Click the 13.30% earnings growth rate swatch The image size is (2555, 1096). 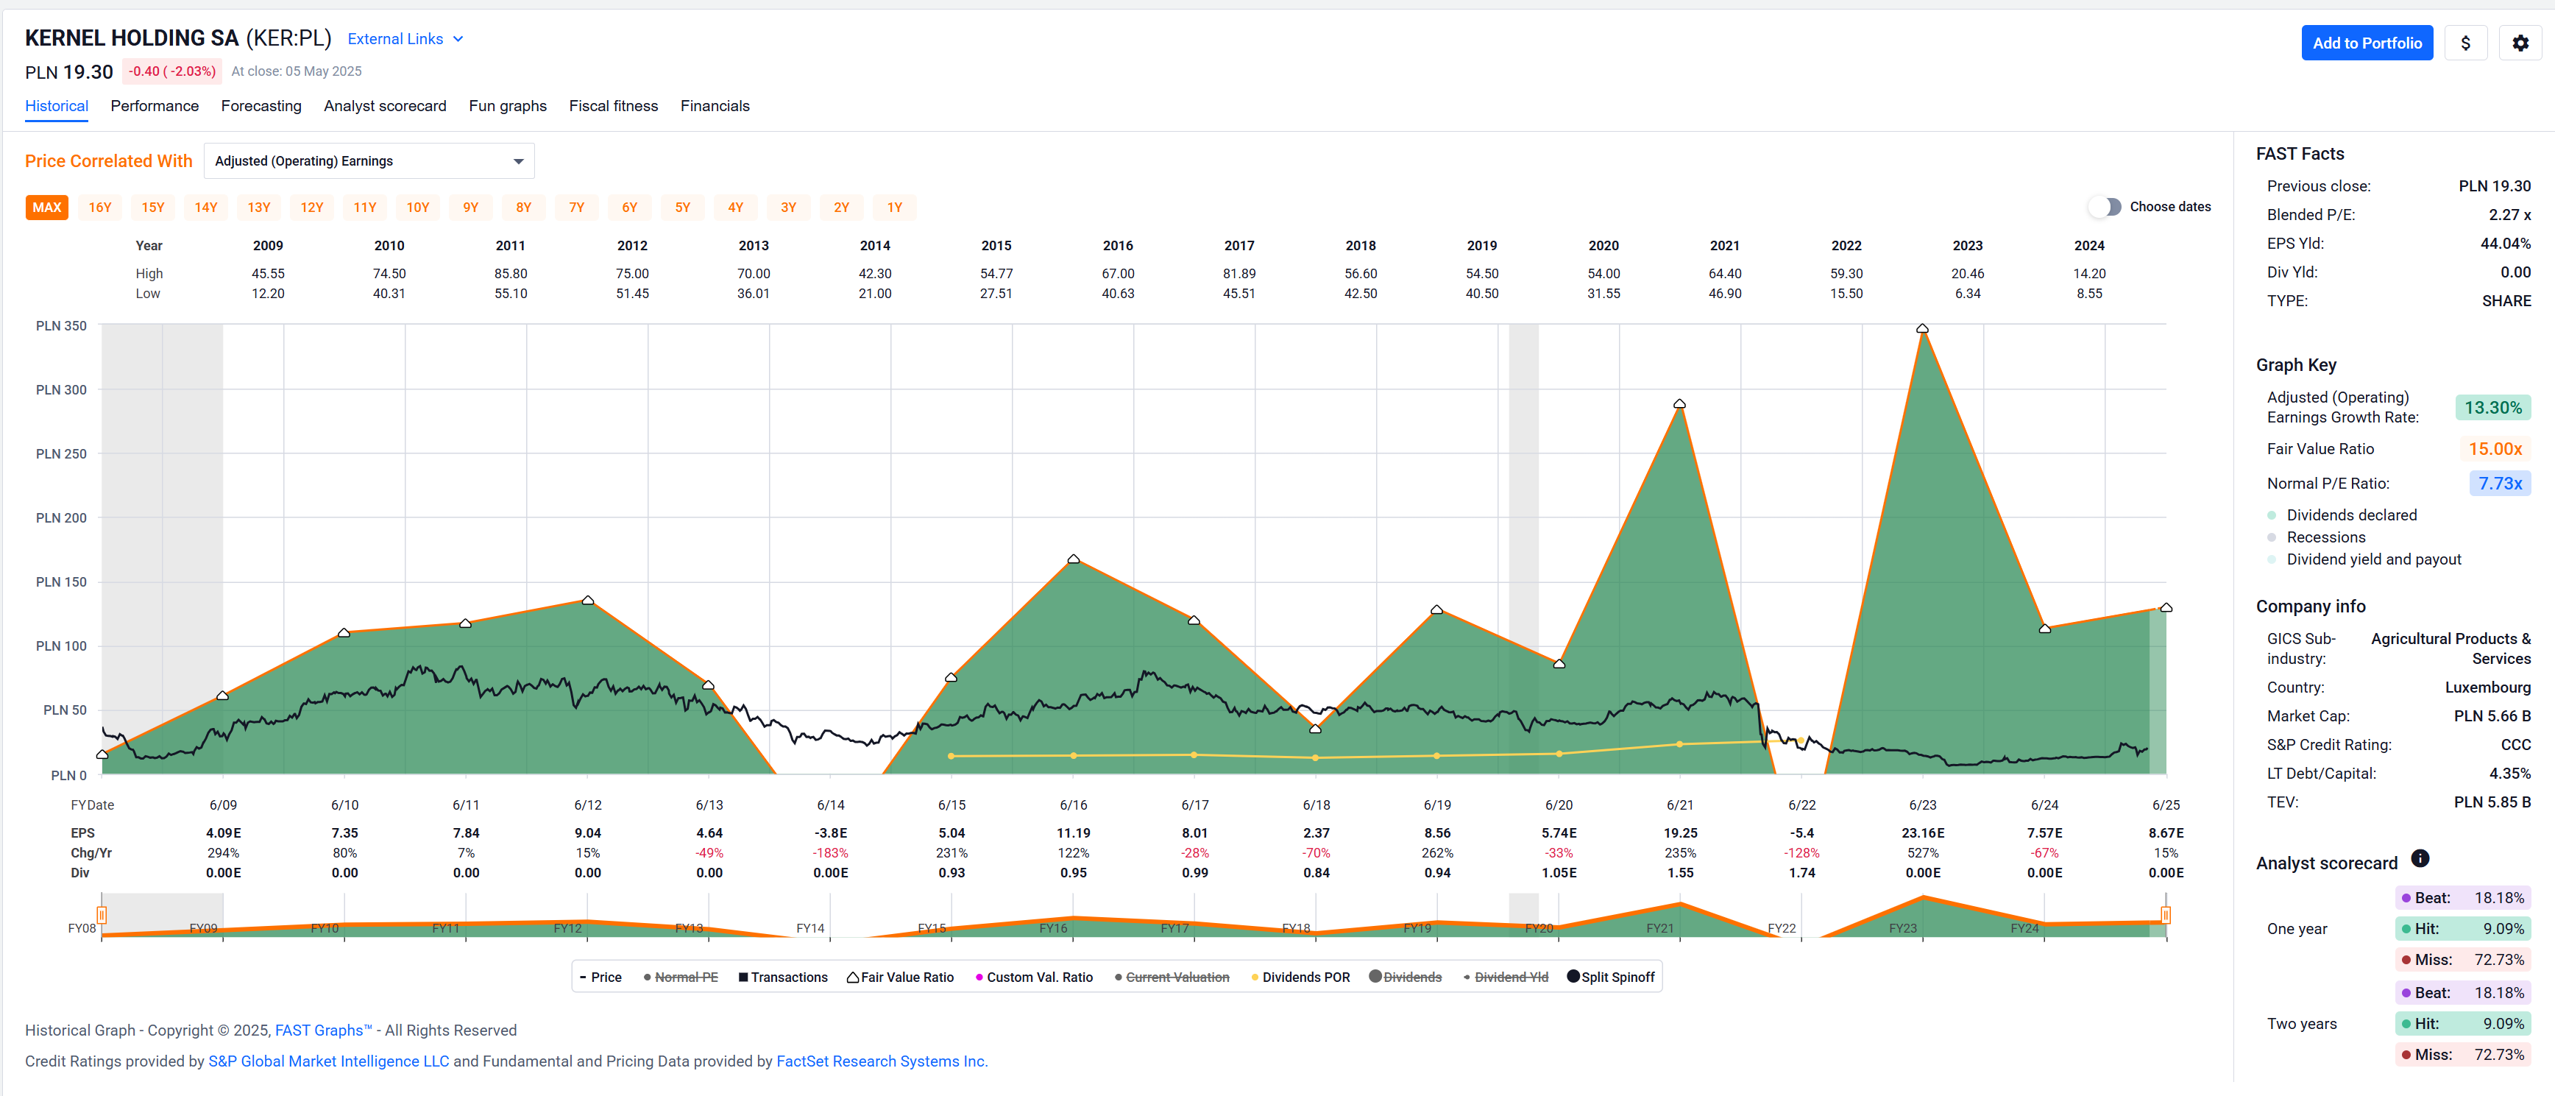(2492, 408)
